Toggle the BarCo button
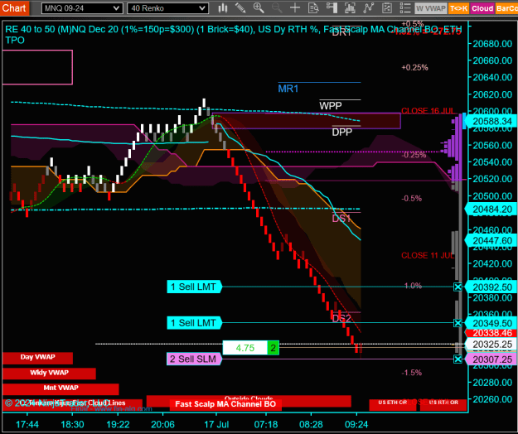The image size is (518, 434). click(x=506, y=8)
